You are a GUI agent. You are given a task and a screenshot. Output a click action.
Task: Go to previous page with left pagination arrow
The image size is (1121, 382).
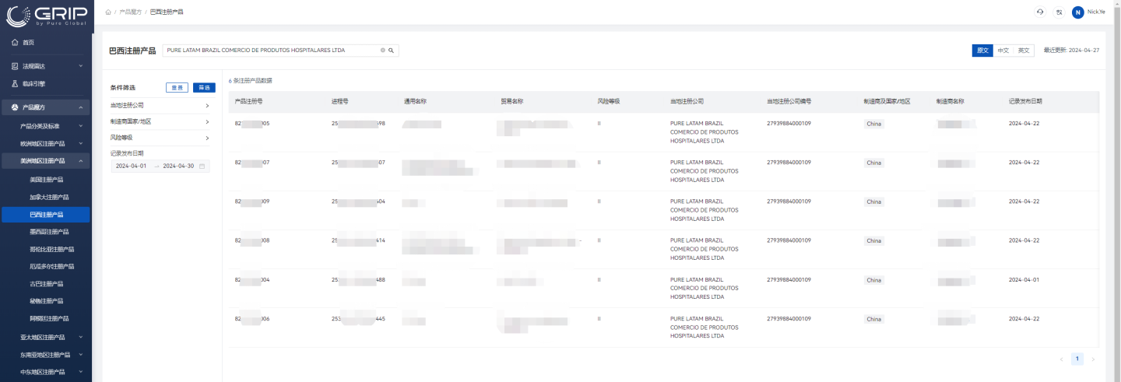click(x=1061, y=359)
